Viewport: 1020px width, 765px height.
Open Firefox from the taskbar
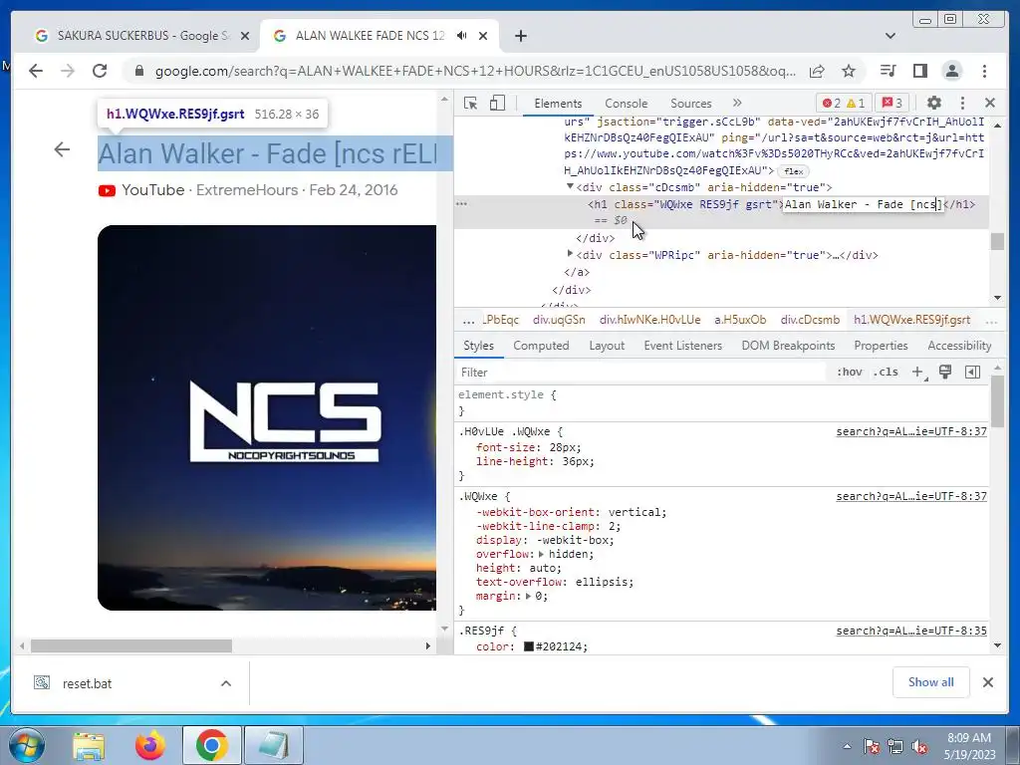pos(150,745)
